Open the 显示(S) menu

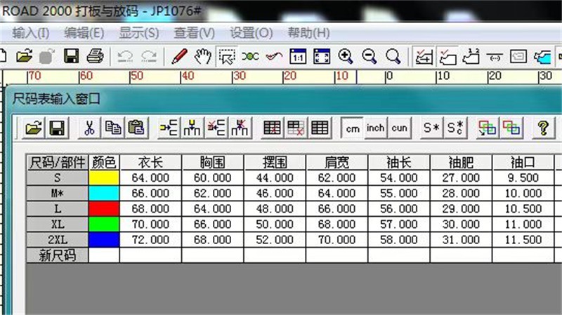point(138,33)
